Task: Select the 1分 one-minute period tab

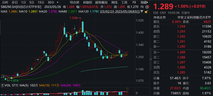Action: (x=24, y=2)
